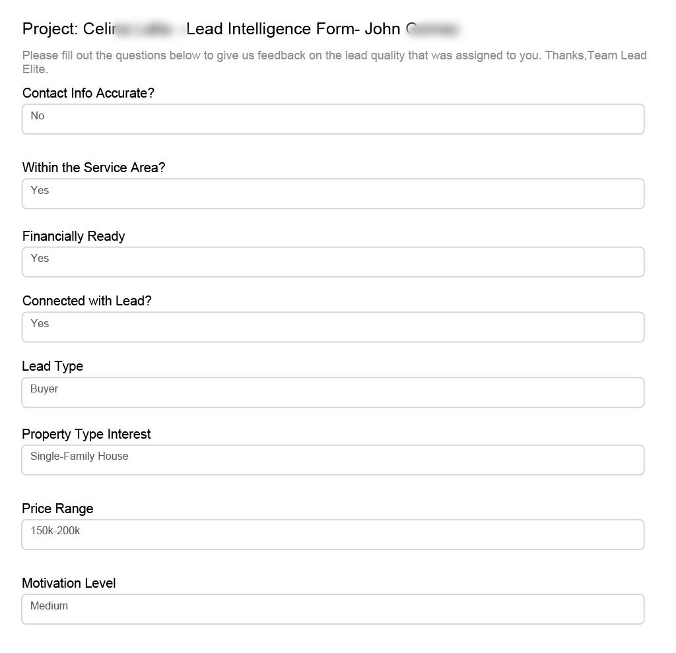The width and height of the screenshot is (676, 653).
Task: Click the 'Lead Type' label
Action: coord(52,366)
